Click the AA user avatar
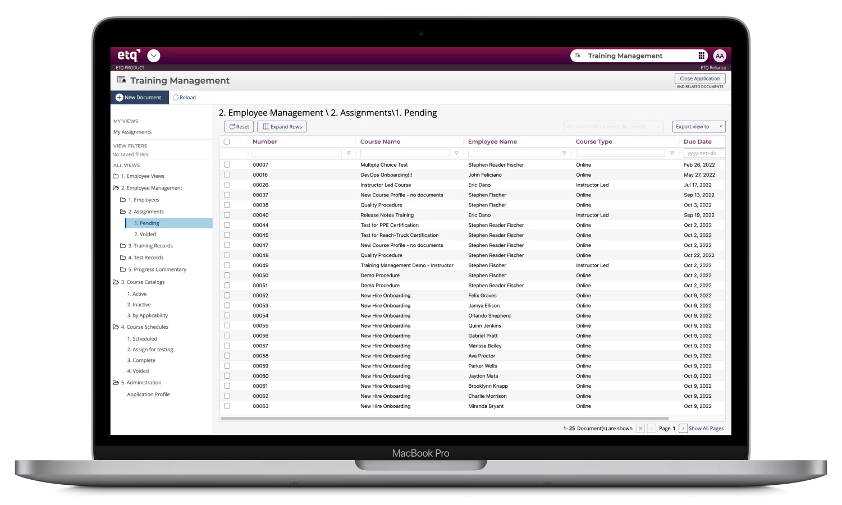 (719, 56)
